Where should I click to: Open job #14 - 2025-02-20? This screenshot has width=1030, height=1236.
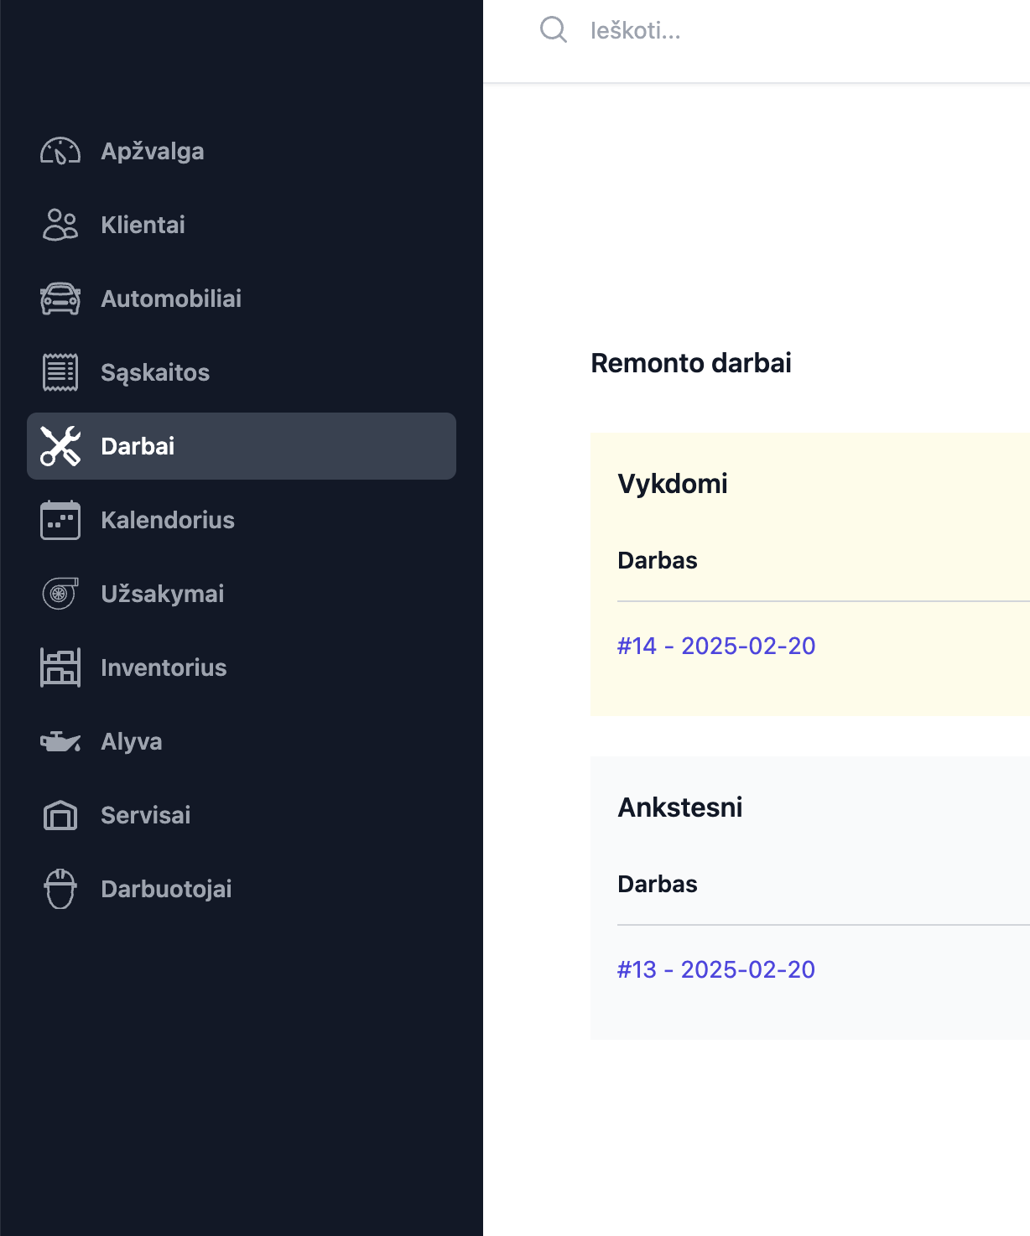[x=715, y=646]
